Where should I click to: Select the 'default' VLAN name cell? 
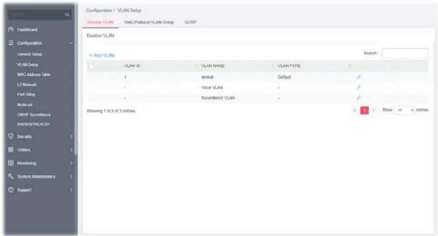(x=207, y=77)
